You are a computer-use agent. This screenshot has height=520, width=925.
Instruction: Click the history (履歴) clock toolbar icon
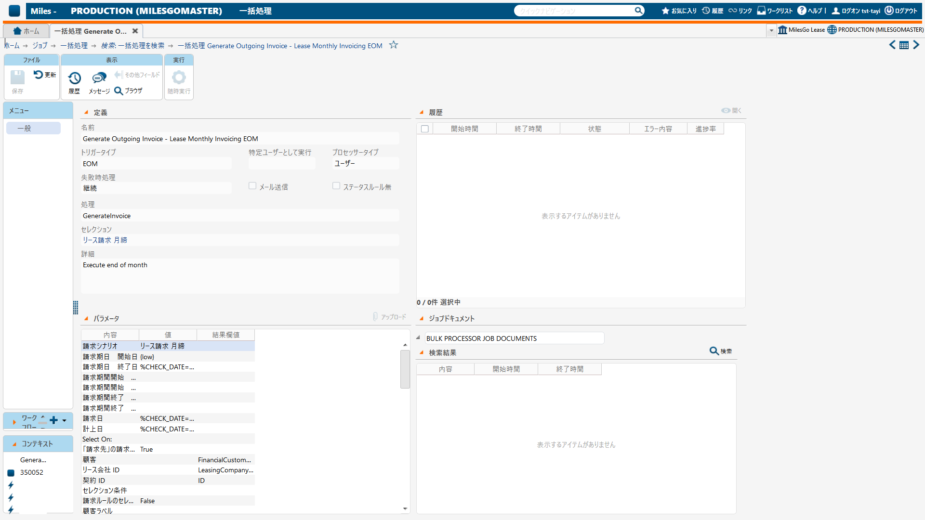(x=74, y=78)
